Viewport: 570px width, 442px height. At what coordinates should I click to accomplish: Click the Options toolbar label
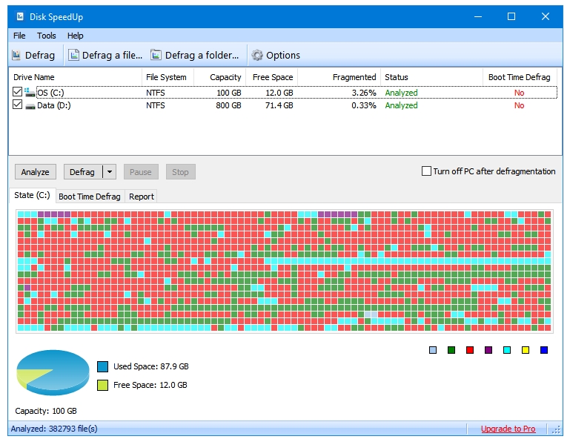(x=283, y=56)
